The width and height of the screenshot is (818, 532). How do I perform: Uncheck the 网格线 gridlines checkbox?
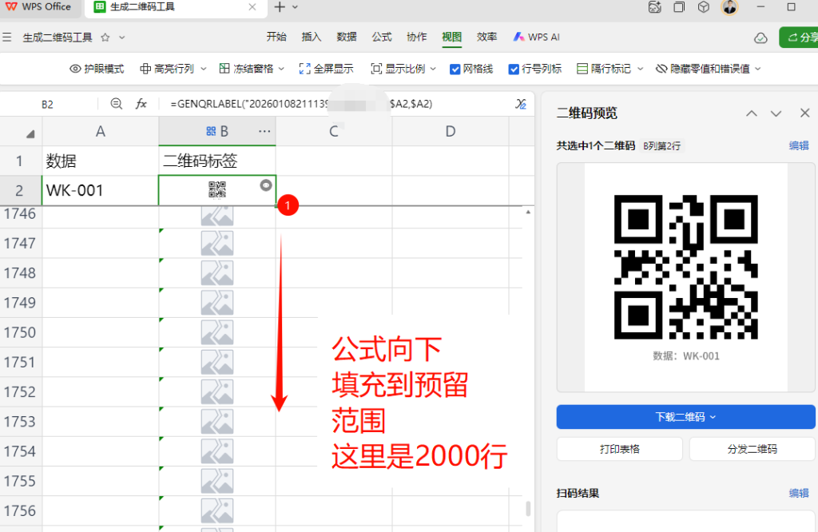(455, 69)
